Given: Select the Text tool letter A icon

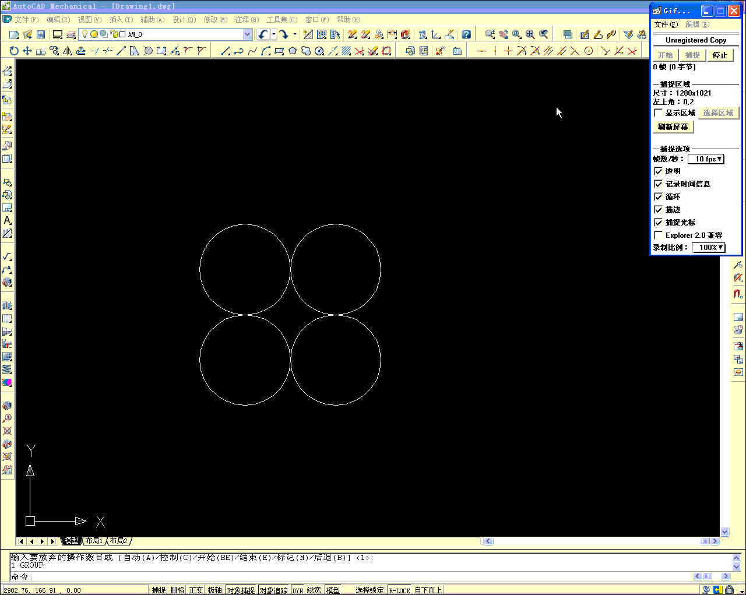Looking at the screenshot, I should click(x=7, y=220).
